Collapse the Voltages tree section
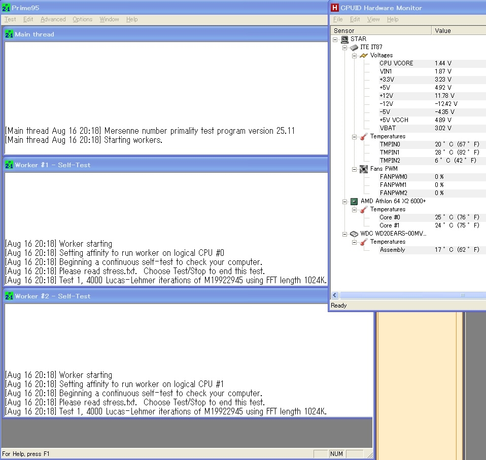The width and height of the screenshot is (486, 460). (354, 55)
